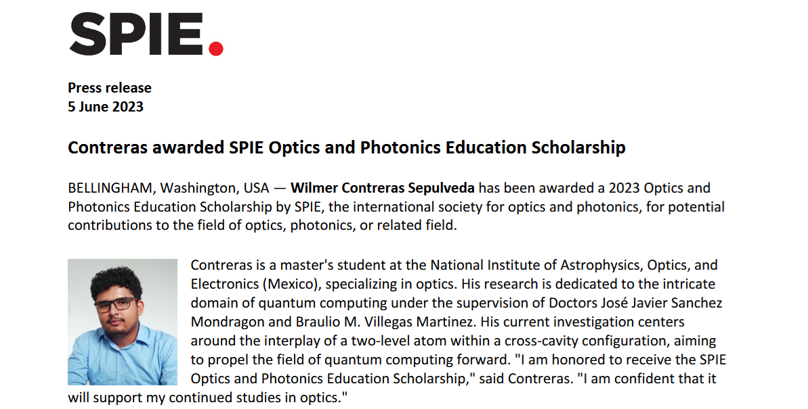Click the date "5 June 2023"
Image resolution: width=808 pixels, height=409 pixels.
pos(106,107)
